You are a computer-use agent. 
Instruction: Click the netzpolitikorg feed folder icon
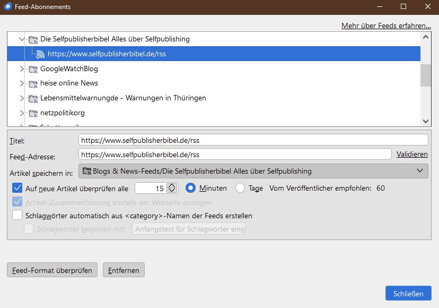pos(33,113)
